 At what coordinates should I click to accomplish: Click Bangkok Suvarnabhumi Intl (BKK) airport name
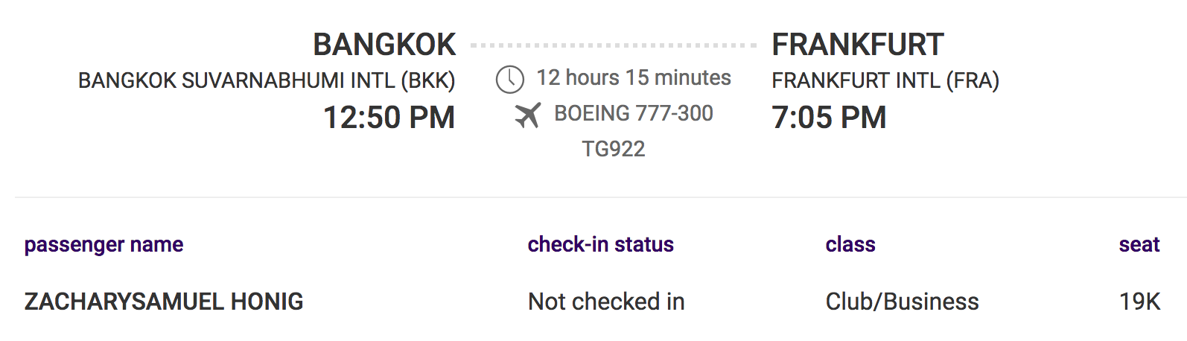tap(267, 80)
